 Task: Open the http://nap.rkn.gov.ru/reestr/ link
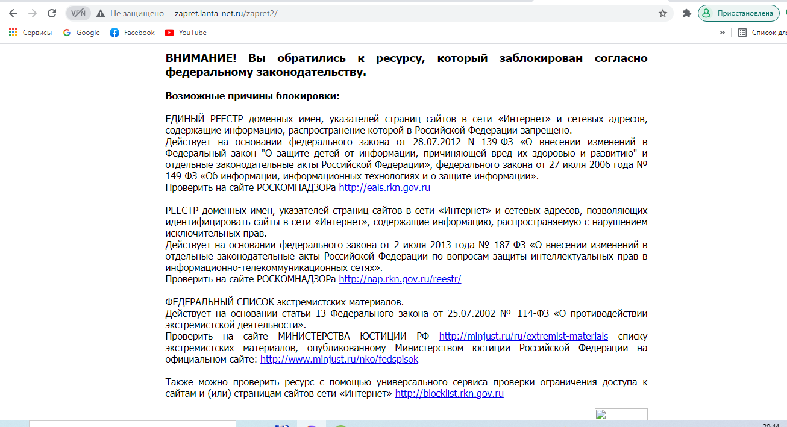tap(400, 279)
